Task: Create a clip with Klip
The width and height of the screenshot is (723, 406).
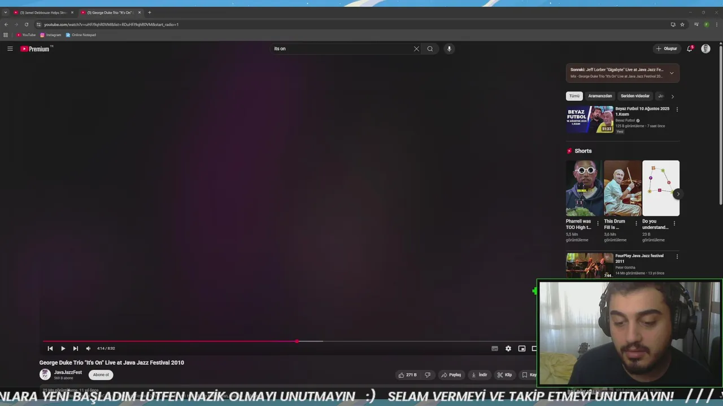Action: coord(504,375)
